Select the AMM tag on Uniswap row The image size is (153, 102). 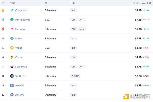point(82,29)
